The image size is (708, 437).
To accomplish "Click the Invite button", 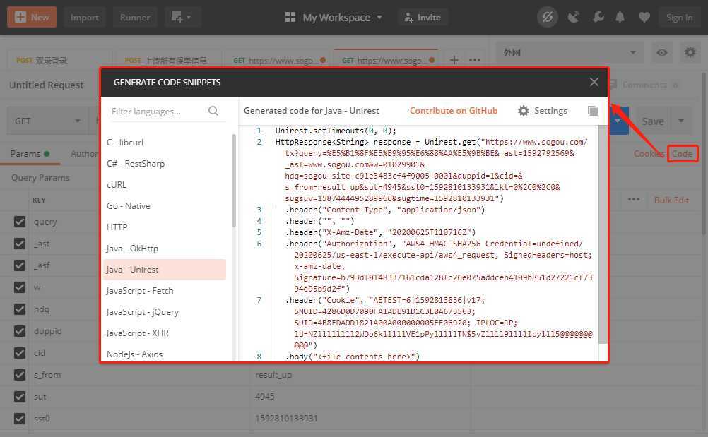I will 423,17.
